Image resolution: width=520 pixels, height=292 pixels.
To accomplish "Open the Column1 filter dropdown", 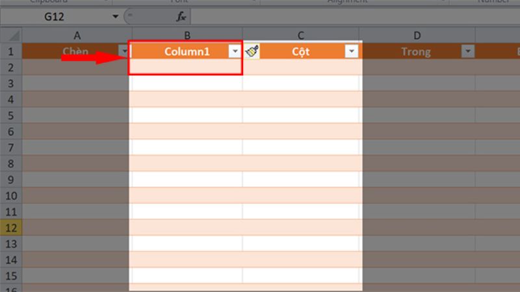I will 235,51.
